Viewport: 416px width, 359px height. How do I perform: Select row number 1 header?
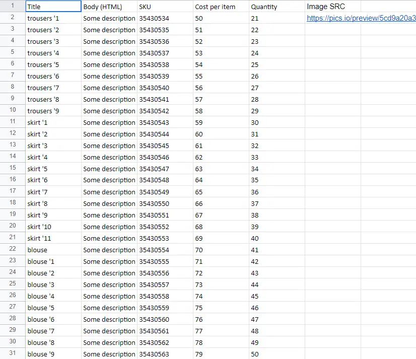13,6
